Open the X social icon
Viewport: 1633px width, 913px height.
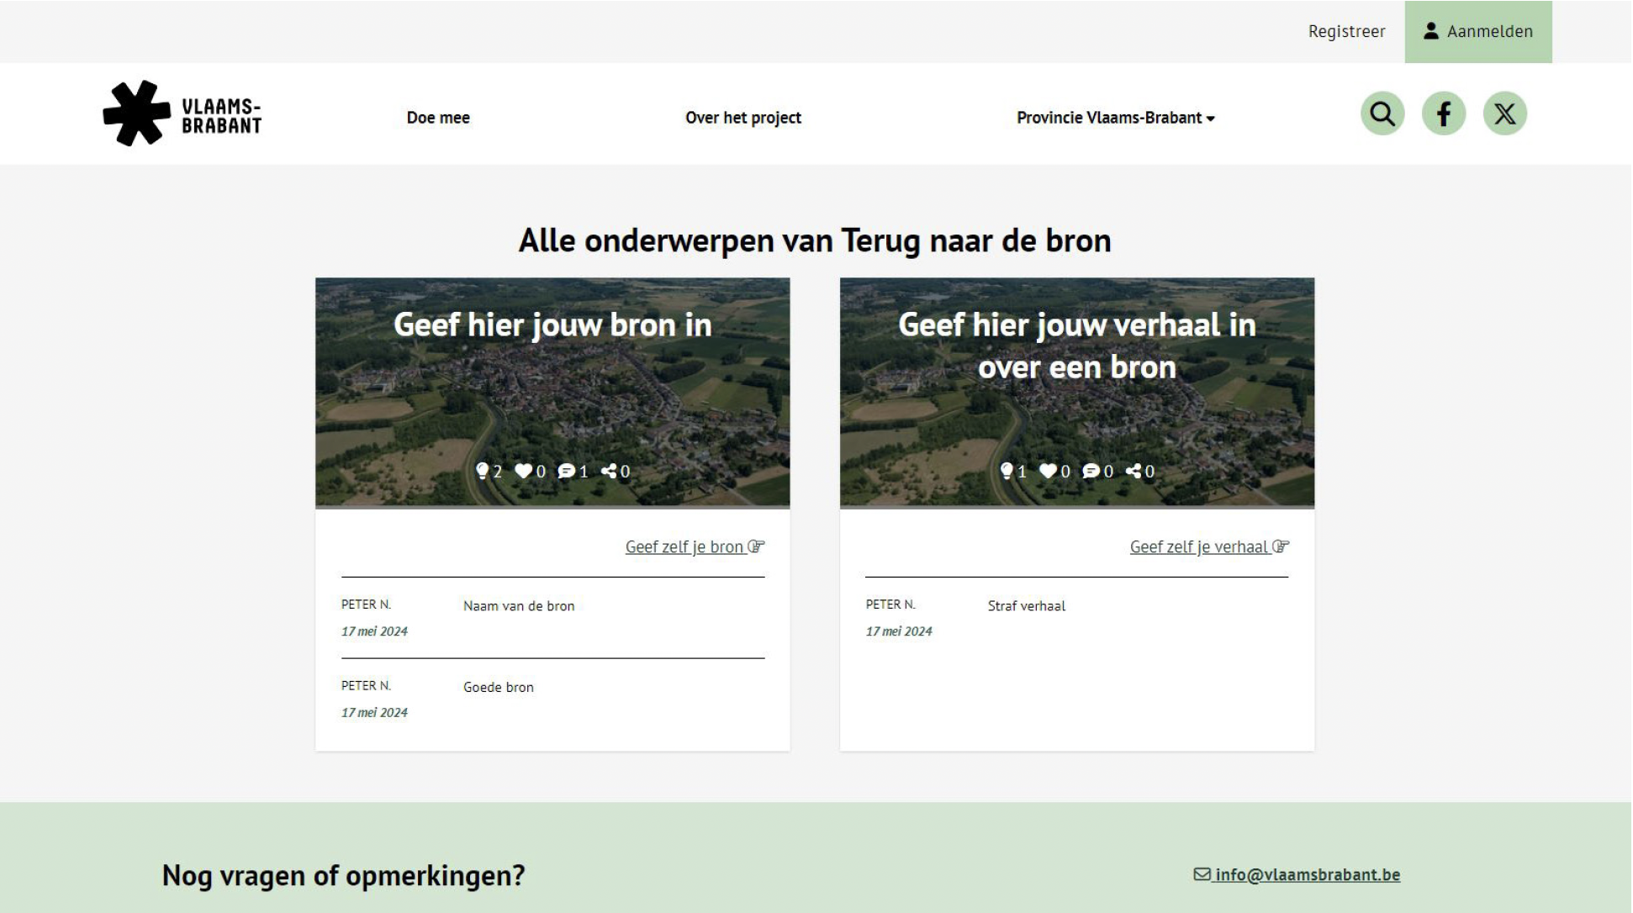click(1504, 113)
